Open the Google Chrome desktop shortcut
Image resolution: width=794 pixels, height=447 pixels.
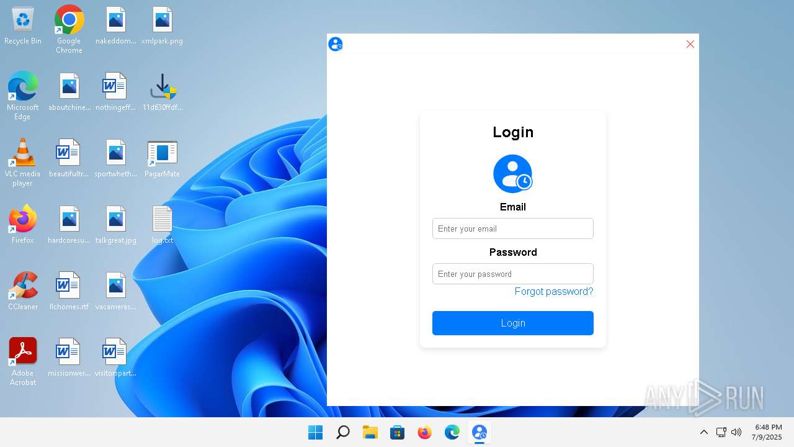[x=69, y=29]
